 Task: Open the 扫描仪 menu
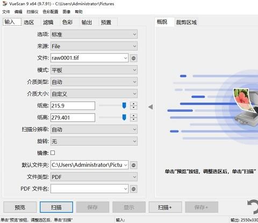coord(32,12)
